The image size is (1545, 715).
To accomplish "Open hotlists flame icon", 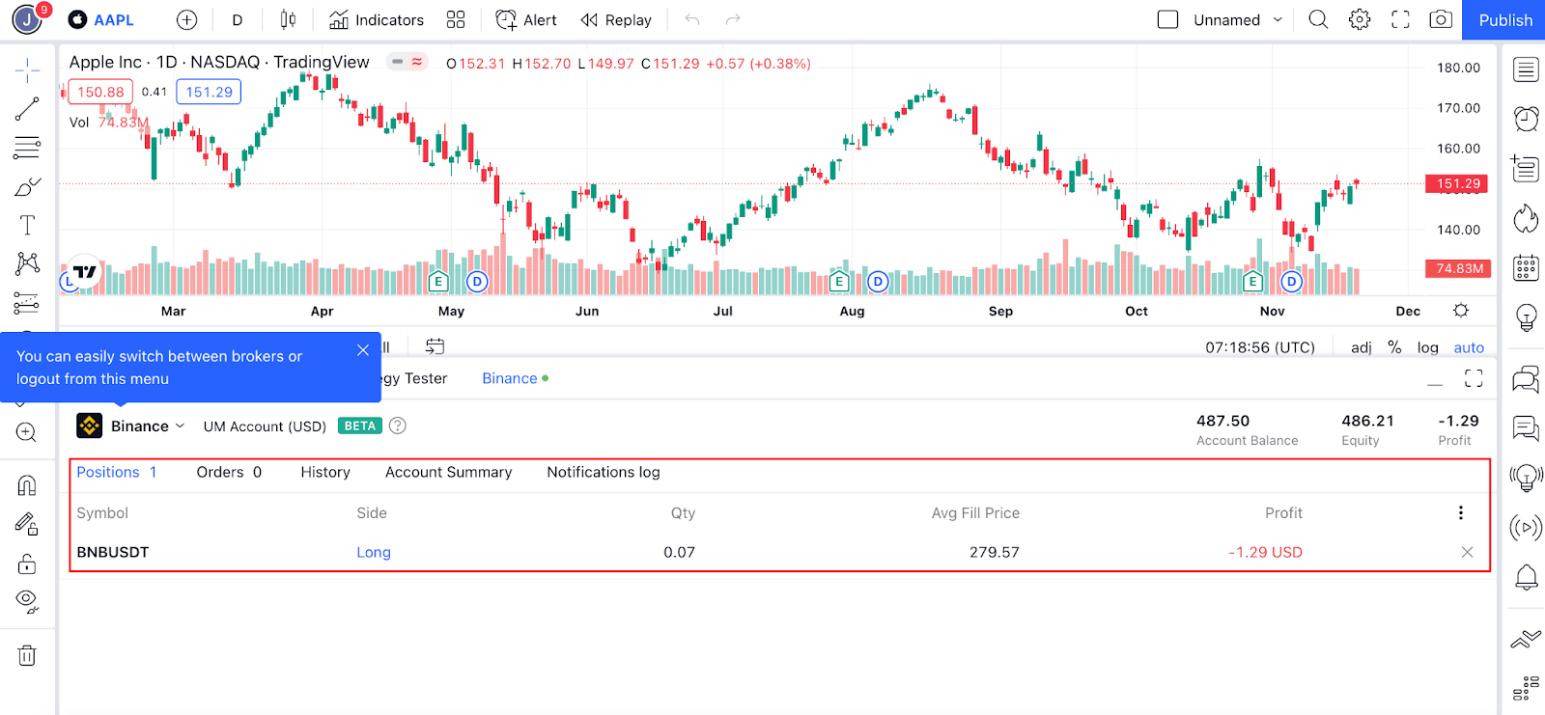I will [1526, 219].
